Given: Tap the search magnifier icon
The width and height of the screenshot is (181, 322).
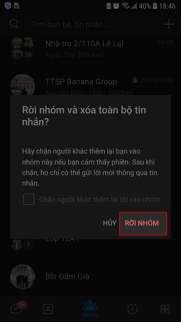Looking at the screenshot, I should pyautogui.click(x=14, y=24).
